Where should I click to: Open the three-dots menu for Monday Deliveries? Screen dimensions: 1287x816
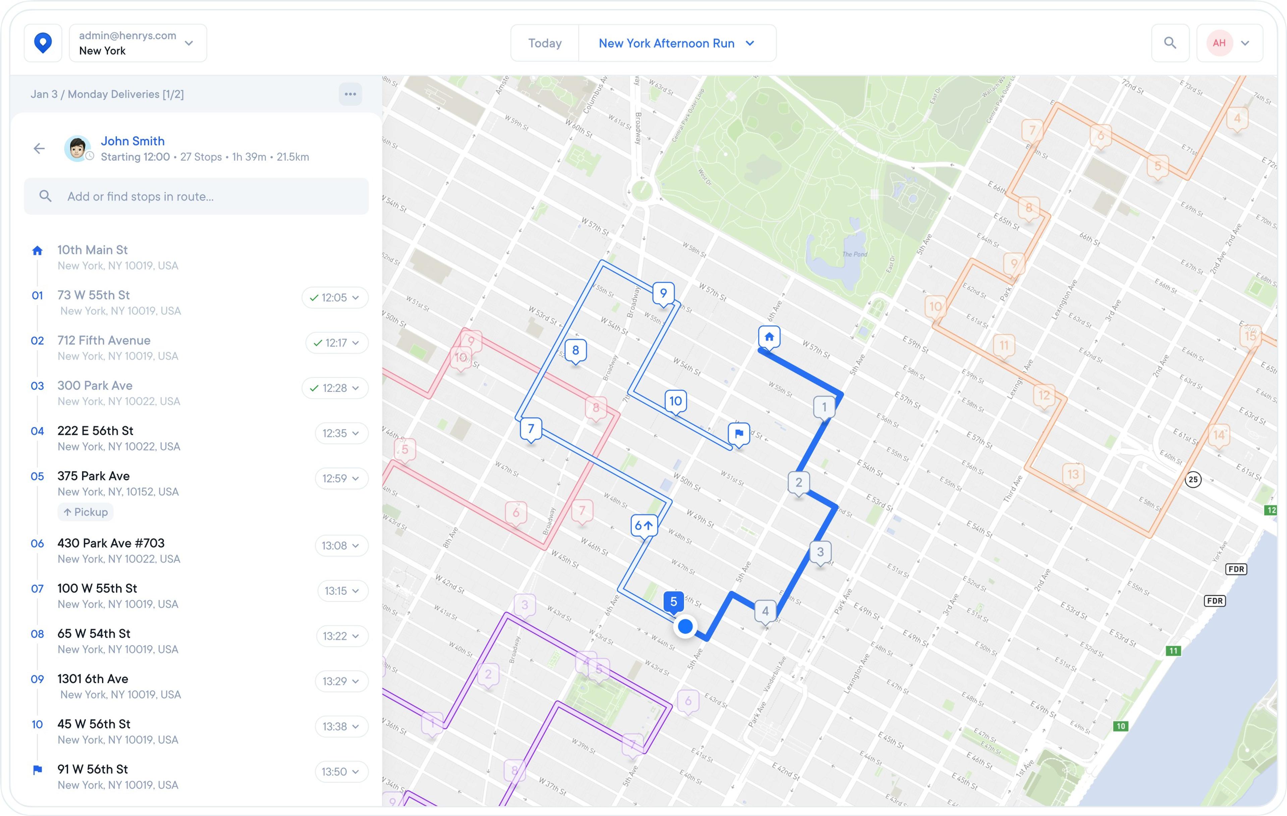350,94
